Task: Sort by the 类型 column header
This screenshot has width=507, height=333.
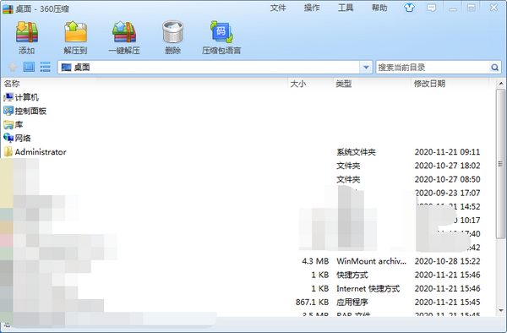Action: (343, 84)
